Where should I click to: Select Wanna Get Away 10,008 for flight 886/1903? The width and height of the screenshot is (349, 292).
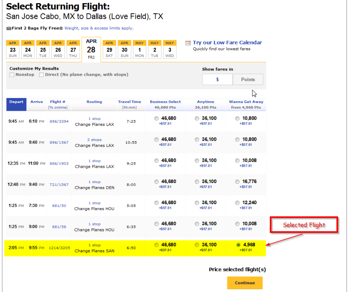click(238, 161)
